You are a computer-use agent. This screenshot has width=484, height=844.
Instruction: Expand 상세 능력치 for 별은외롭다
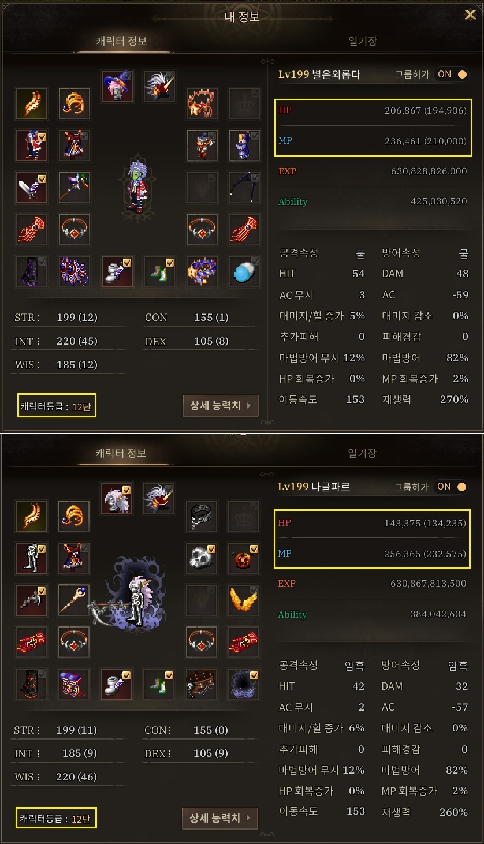tap(220, 405)
